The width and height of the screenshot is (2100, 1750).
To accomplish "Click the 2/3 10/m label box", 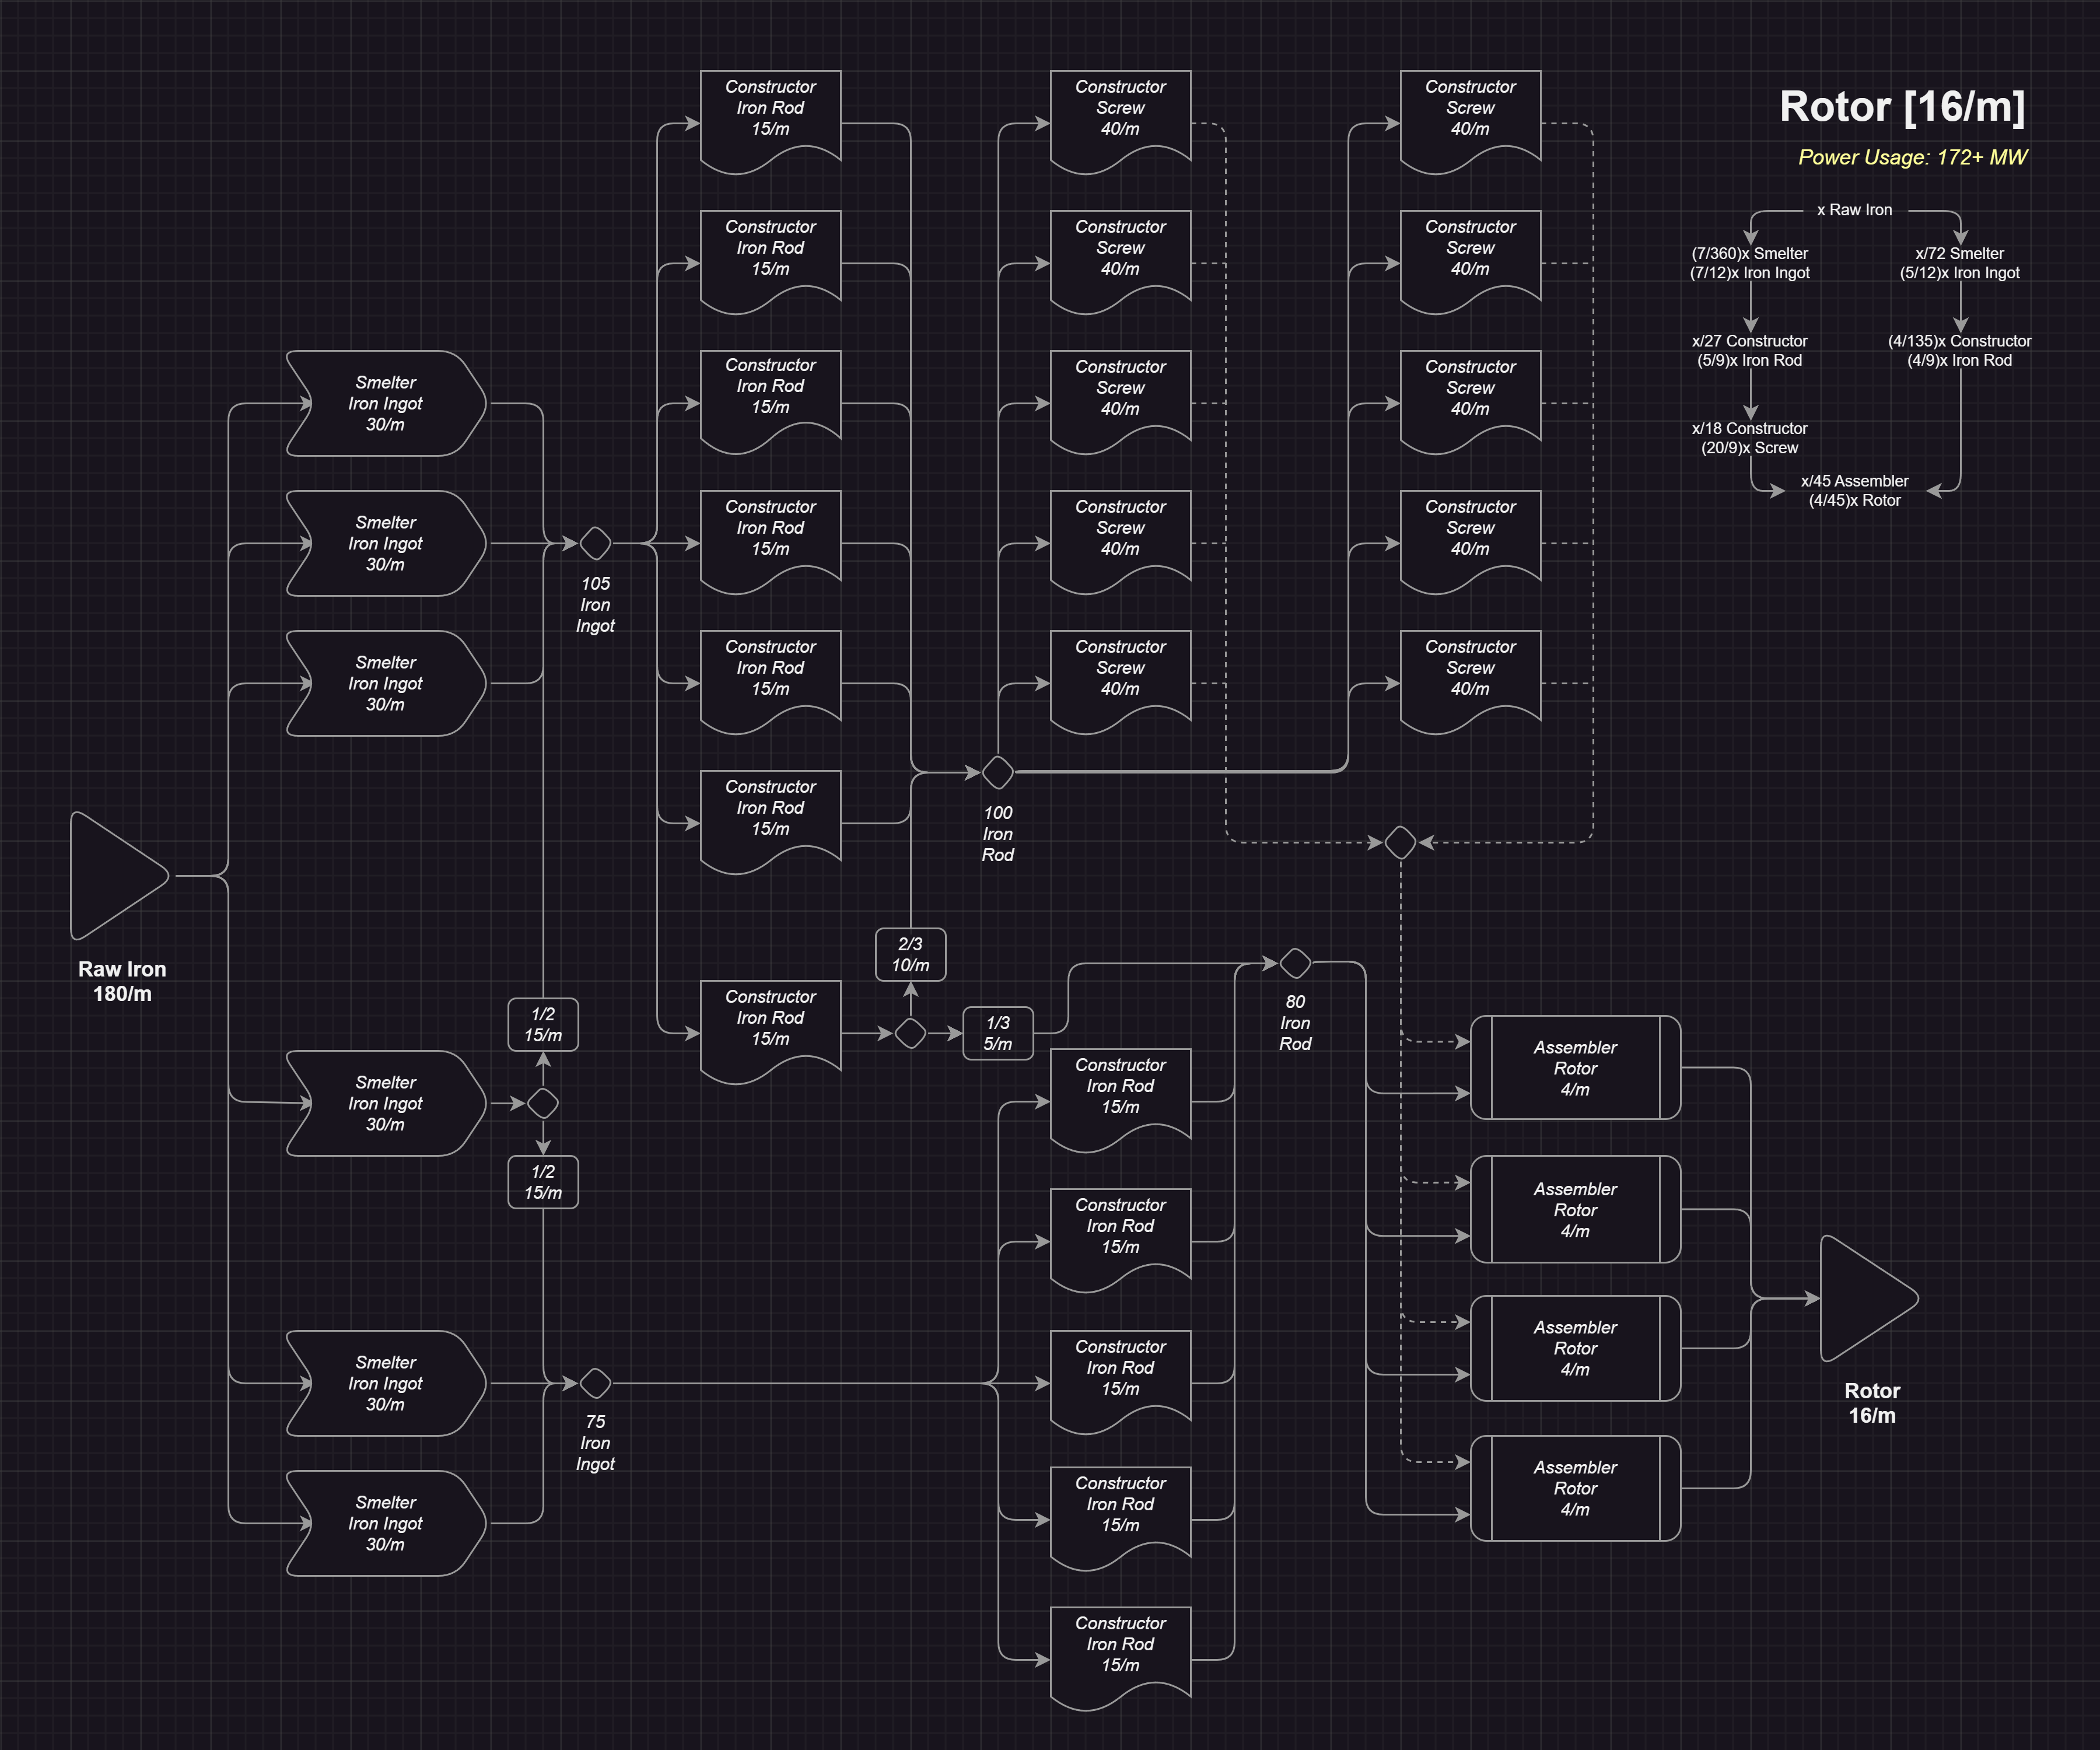I will [910, 954].
